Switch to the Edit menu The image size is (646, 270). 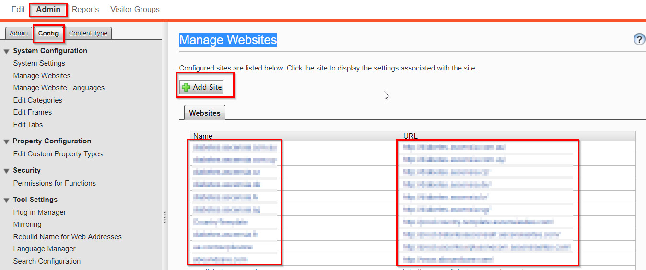pos(18,9)
